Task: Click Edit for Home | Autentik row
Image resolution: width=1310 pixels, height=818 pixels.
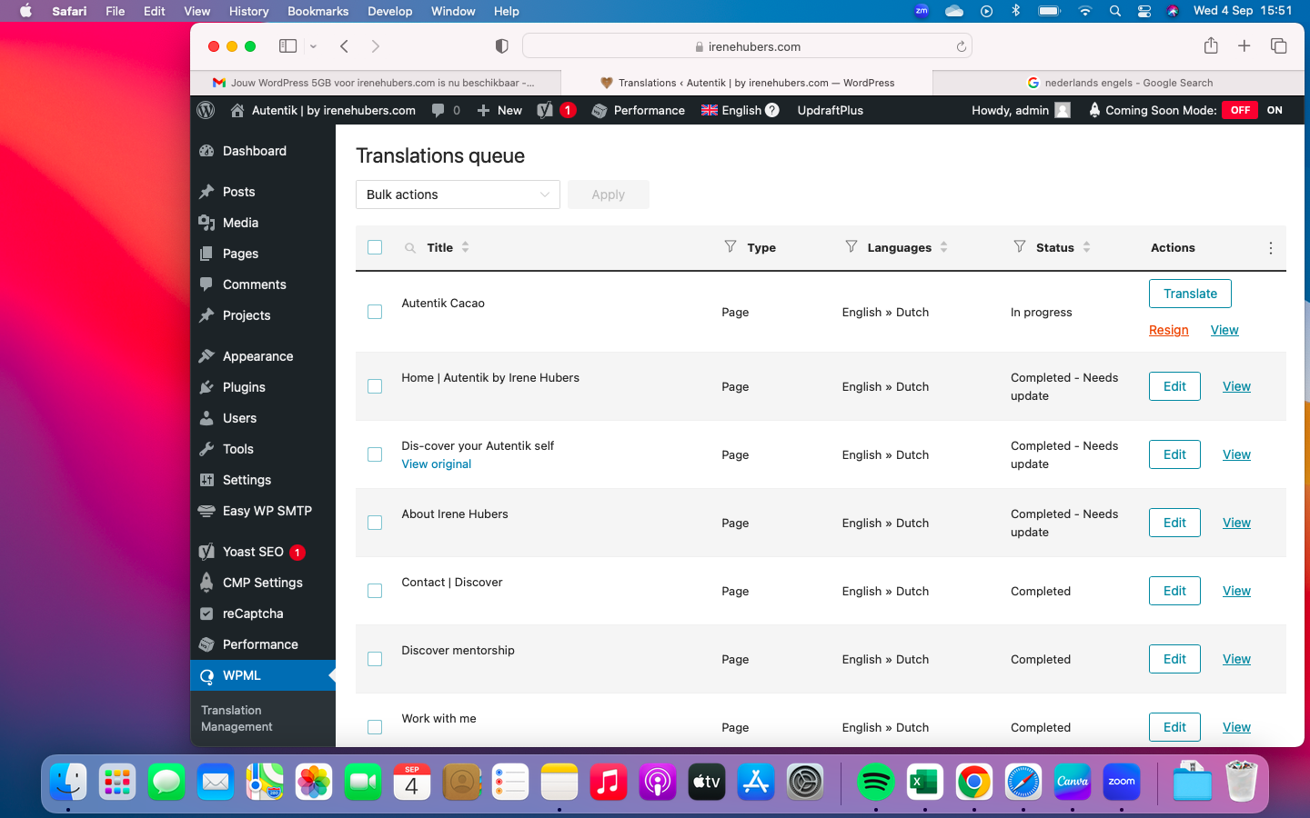Action: point(1174,386)
